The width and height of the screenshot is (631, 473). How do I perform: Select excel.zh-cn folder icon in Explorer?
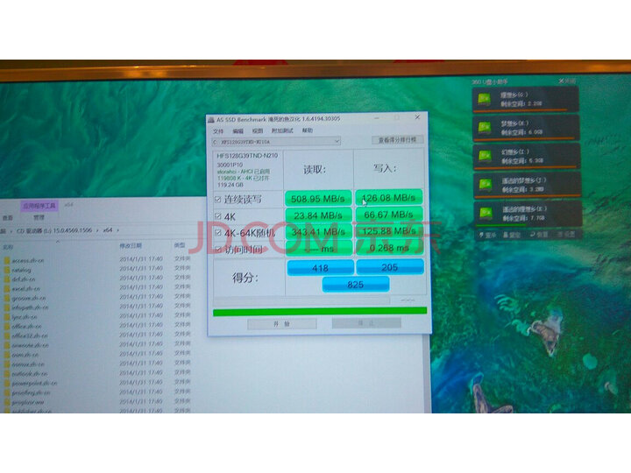coord(6,289)
